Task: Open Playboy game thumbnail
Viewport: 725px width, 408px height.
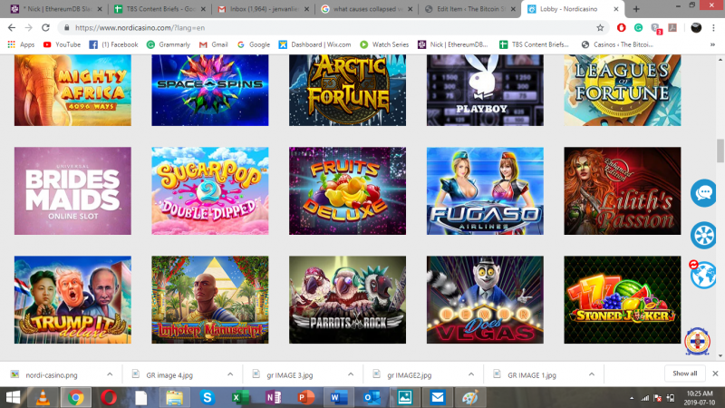Action: [x=485, y=90]
